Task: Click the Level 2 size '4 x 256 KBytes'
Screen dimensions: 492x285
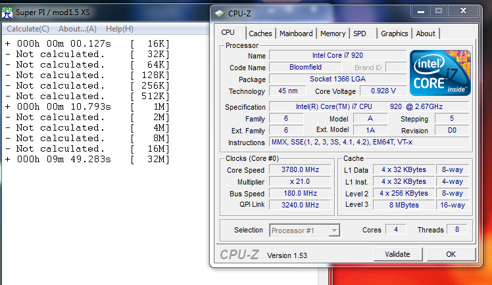Action: point(403,194)
